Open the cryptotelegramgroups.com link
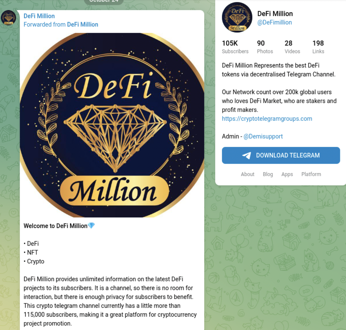 267,119
